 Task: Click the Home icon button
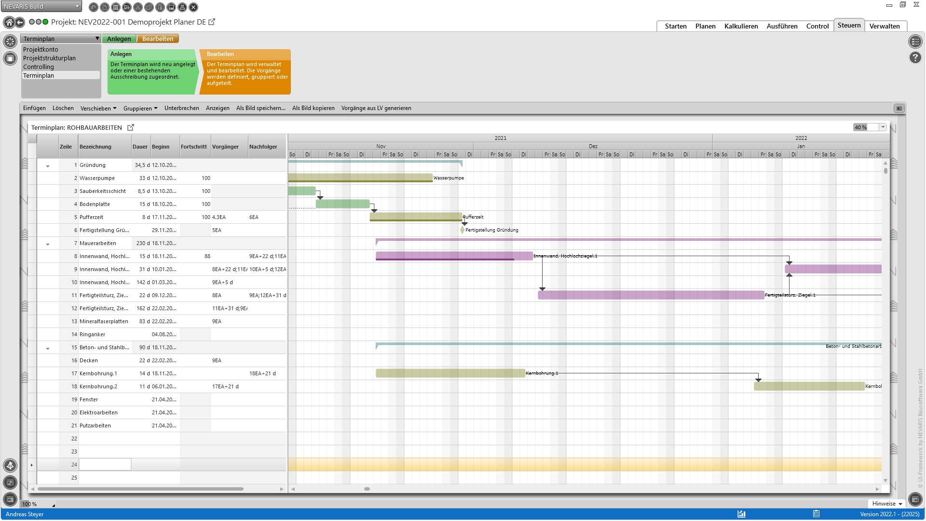(x=9, y=22)
